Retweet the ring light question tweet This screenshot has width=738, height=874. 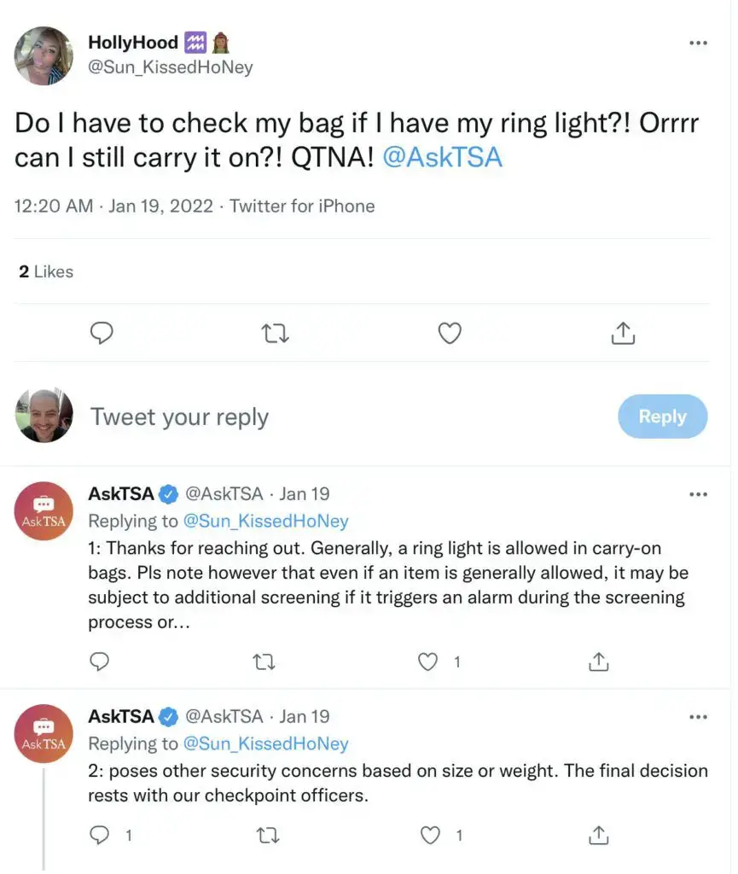coord(275,332)
